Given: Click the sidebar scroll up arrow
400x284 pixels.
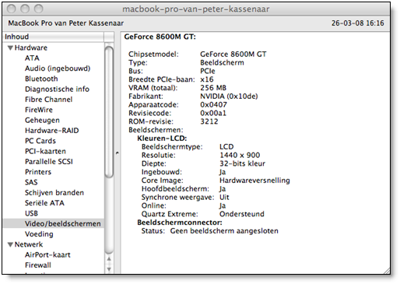Looking at the screenshot, I should [x=109, y=259].
